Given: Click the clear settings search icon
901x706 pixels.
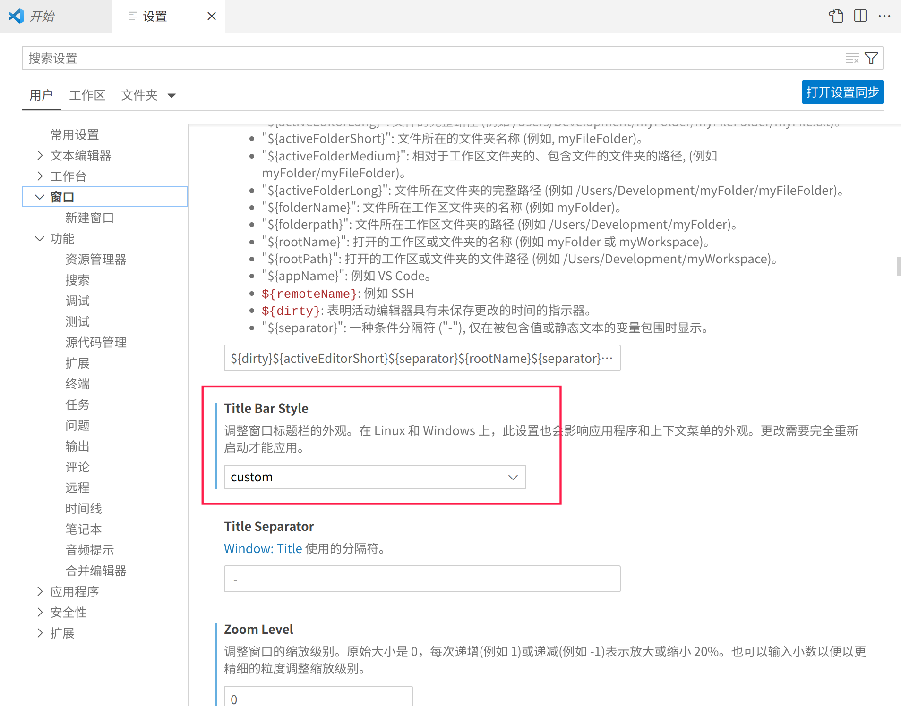Looking at the screenshot, I should pos(852,58).
